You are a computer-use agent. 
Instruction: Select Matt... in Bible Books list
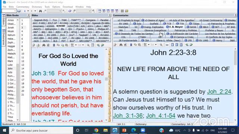(x=11, y=57)
